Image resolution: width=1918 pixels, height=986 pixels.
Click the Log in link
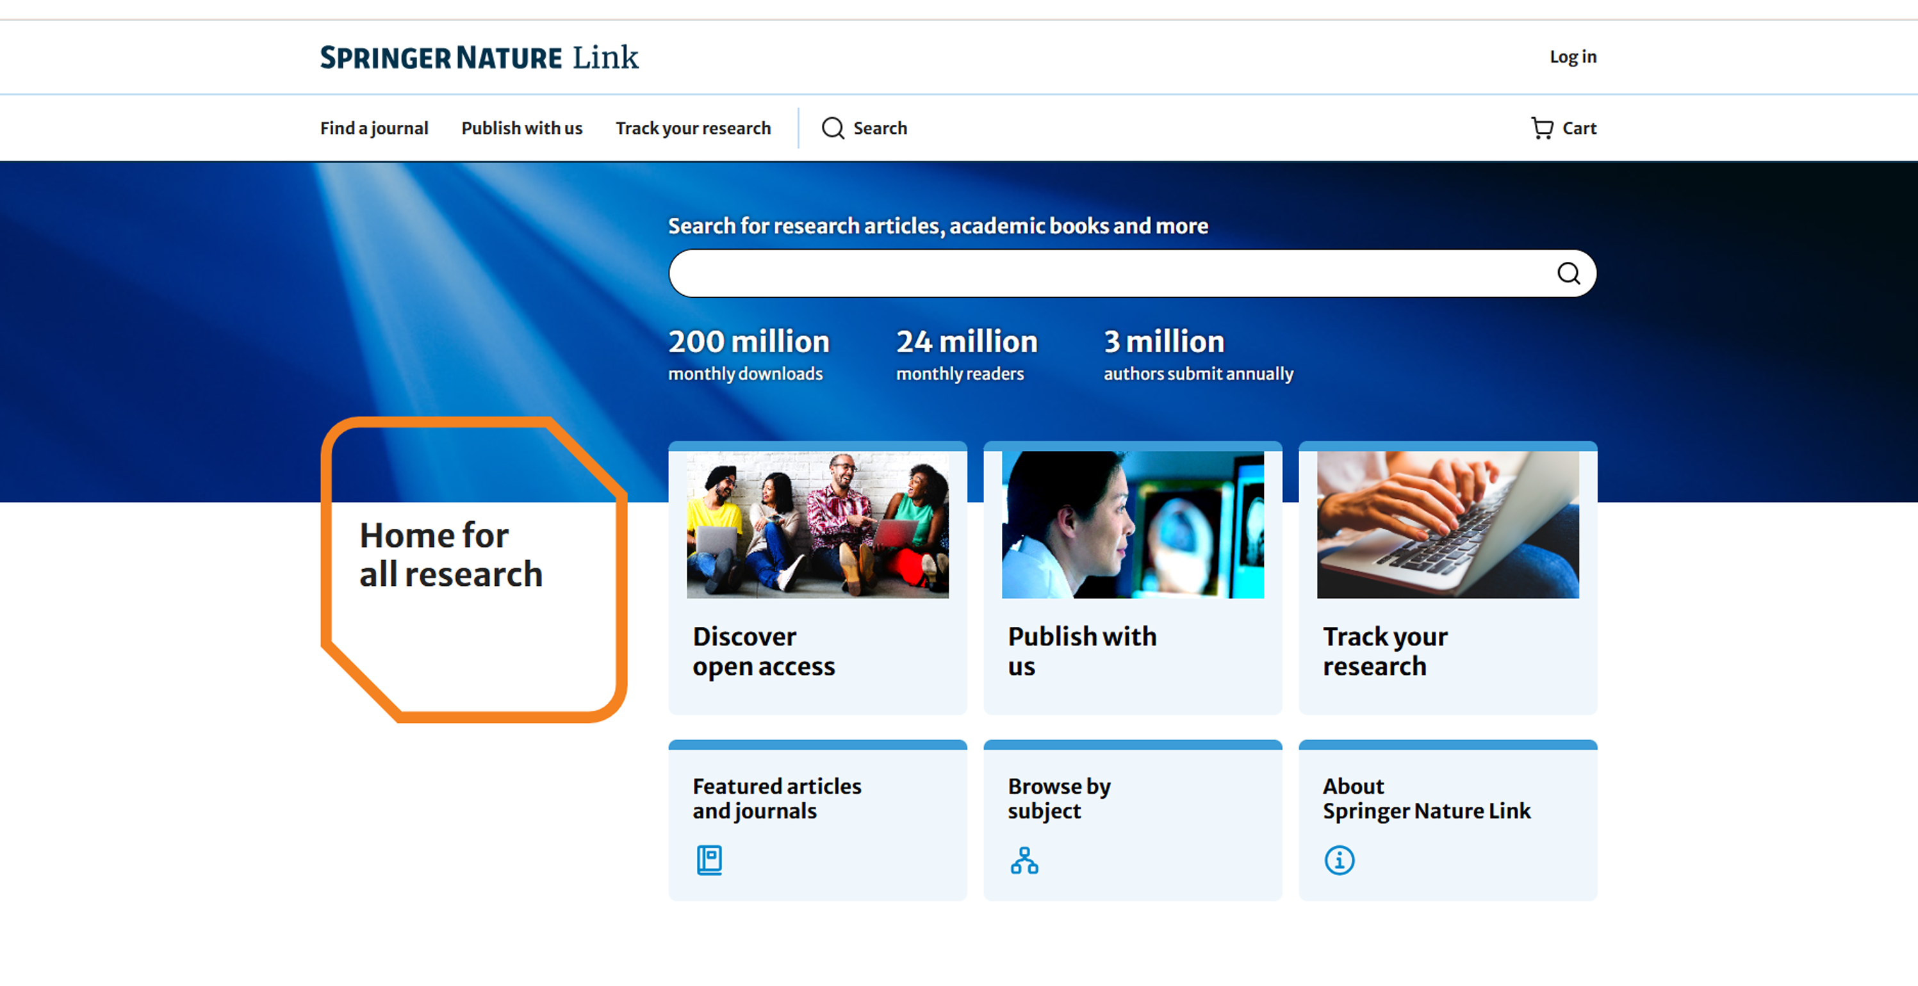[1573, 56]
